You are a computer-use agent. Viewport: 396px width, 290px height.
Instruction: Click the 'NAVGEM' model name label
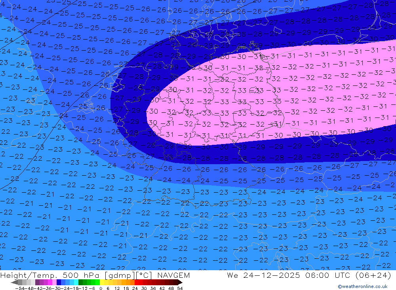pos(173,275)
